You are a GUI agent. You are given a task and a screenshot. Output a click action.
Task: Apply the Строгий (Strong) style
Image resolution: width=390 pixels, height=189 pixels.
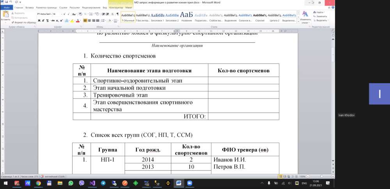260,17
